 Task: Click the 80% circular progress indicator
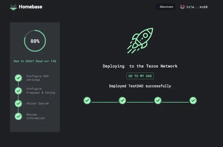[35, 41]
